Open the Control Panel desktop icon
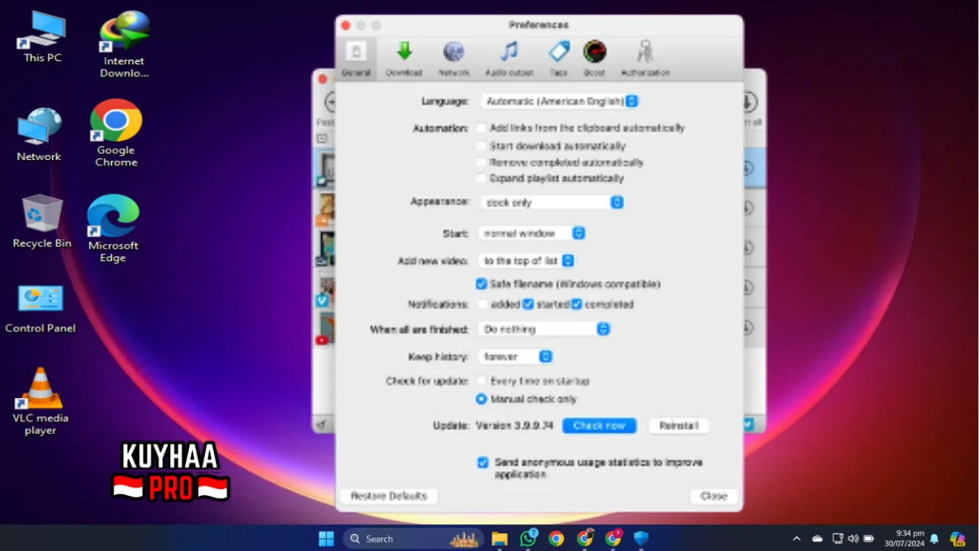This screenshot has height=551, width=979. pos(41,309)
